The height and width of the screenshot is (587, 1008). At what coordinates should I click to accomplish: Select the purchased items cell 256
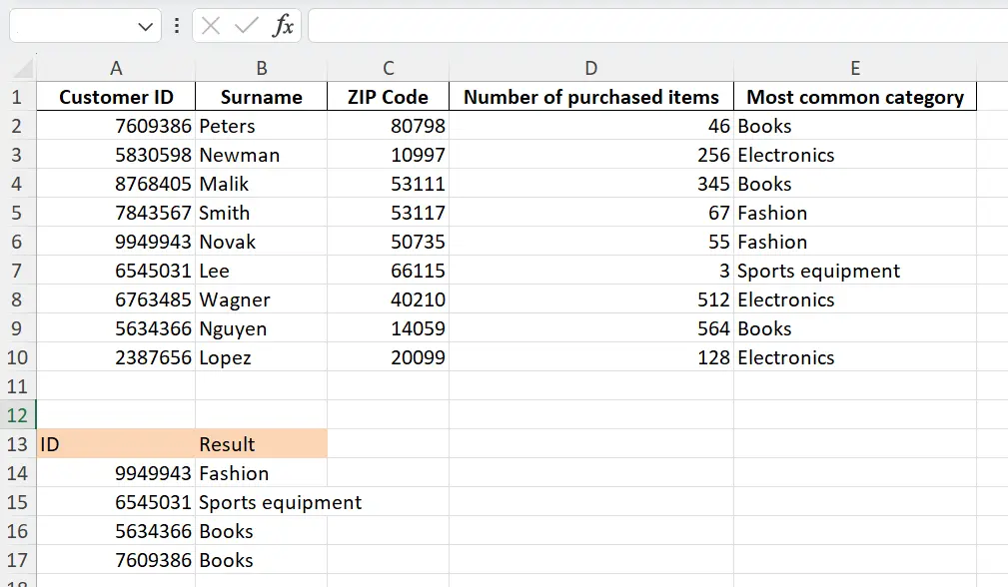click(590, 154)
